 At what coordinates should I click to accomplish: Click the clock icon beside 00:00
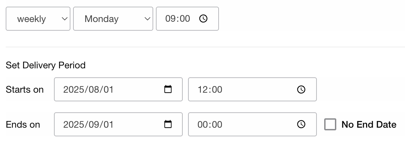301,124
